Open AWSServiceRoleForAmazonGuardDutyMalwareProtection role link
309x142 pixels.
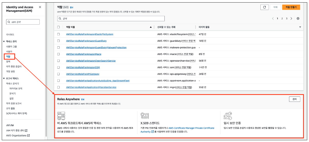[x=96, y=47]
